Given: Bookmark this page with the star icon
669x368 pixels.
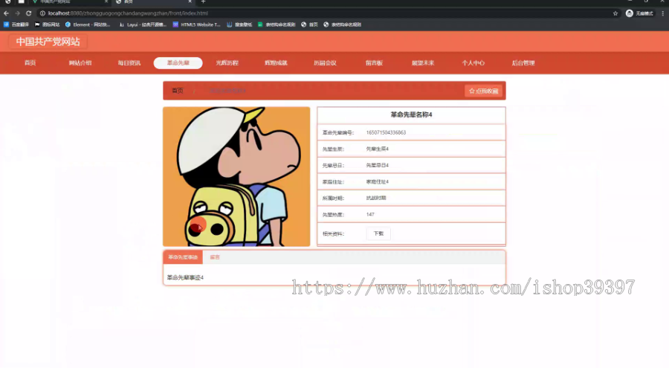Looking at the screenshot, I should click(615, 13).
